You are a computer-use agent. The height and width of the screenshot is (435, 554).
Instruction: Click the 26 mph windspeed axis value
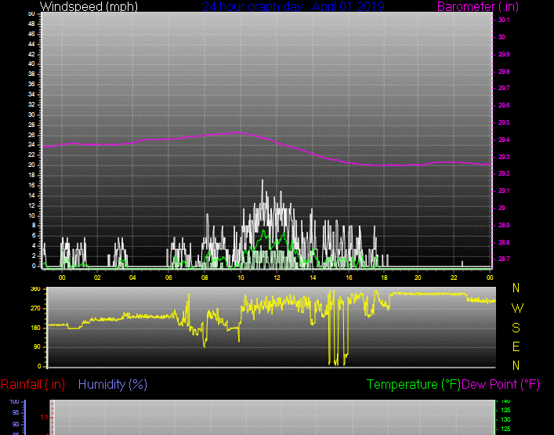(31, 136)
